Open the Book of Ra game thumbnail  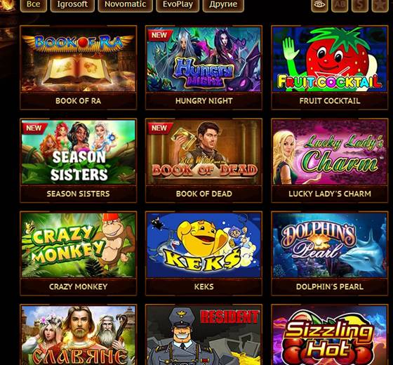78,60
